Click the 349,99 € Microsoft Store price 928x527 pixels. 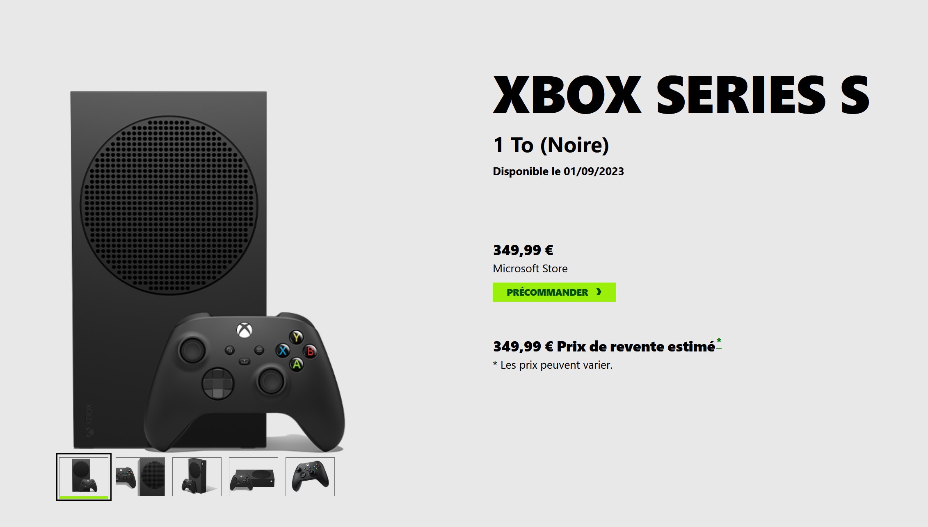pyautogui.click(x=523, y=250)
